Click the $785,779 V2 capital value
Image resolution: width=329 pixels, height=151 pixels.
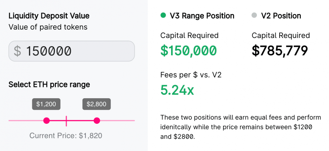tap(280, 50)
